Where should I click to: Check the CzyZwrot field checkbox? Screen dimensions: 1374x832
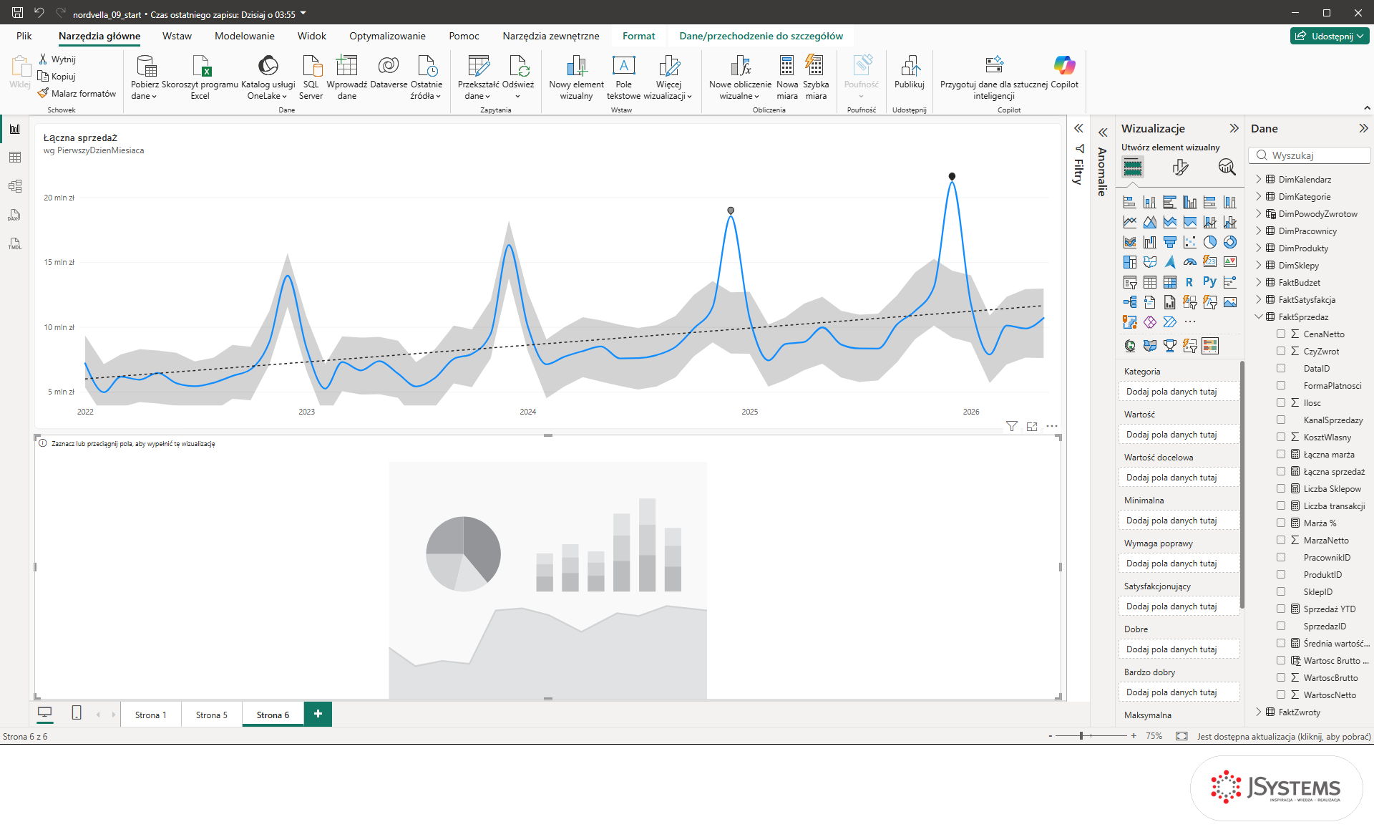[1281, 351]
